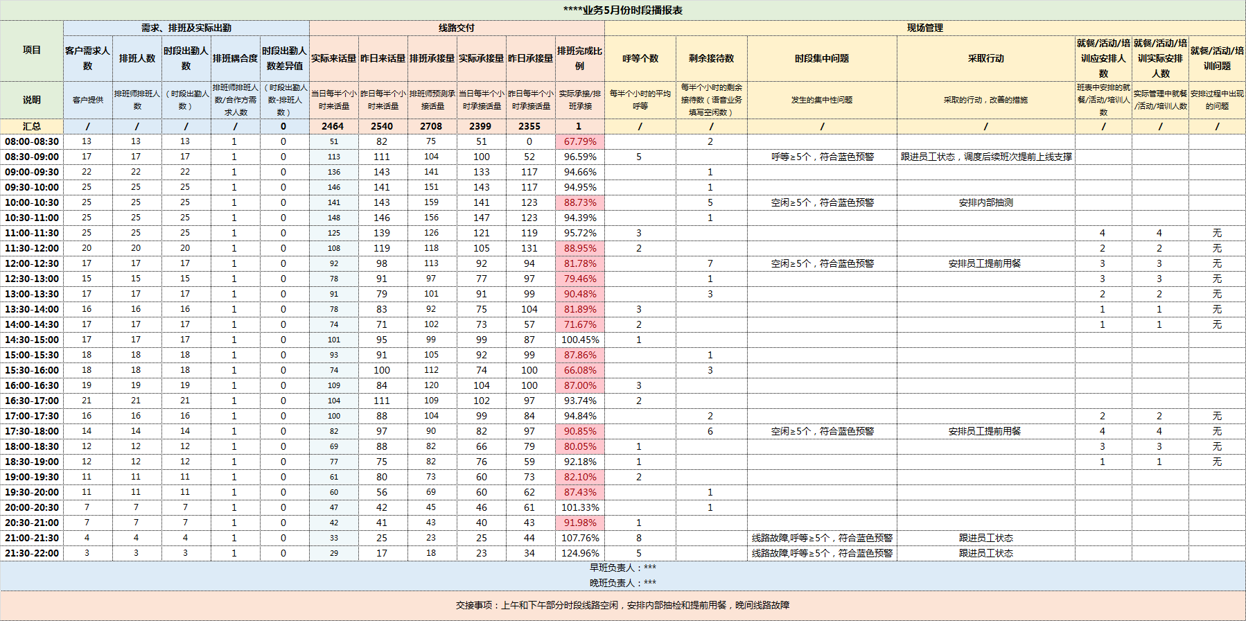Click the 时段集中问题 column header
This screenshot has width=1246, height=621.
[x=822, y=58]
